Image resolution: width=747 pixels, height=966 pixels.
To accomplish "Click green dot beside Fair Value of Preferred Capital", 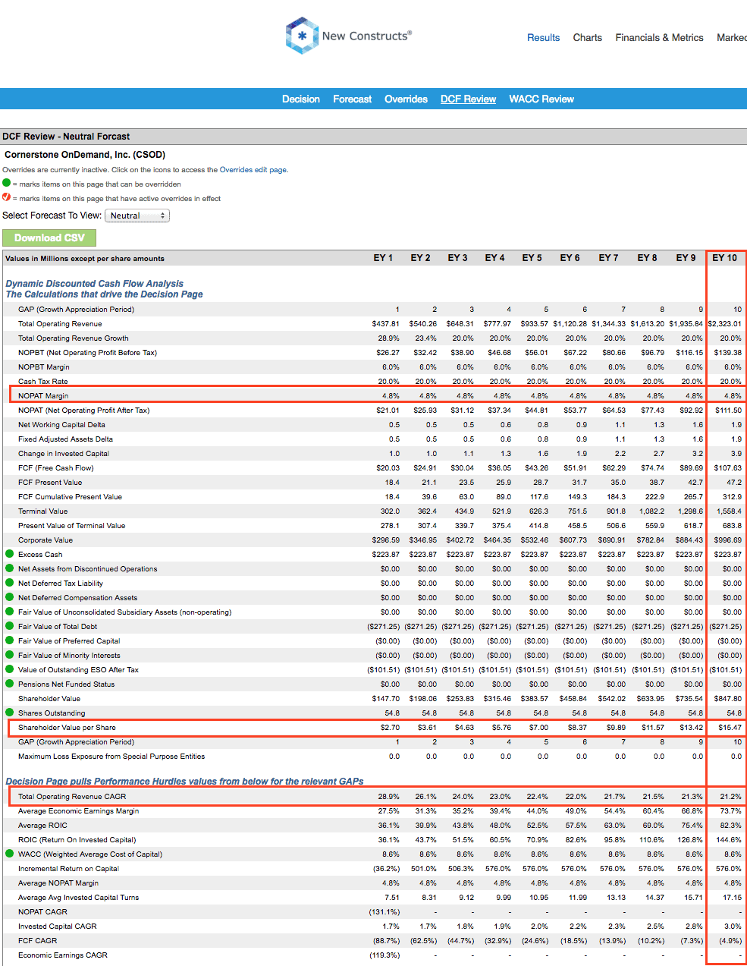I will (10, 640).
